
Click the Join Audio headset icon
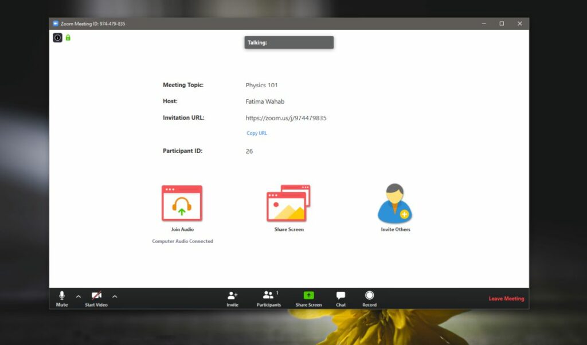pos(182,202)
